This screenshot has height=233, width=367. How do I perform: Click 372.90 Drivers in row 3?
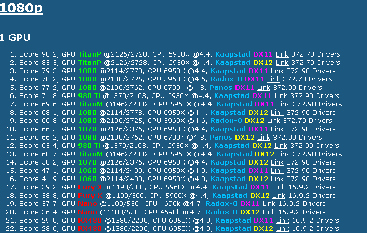point(311,71)
